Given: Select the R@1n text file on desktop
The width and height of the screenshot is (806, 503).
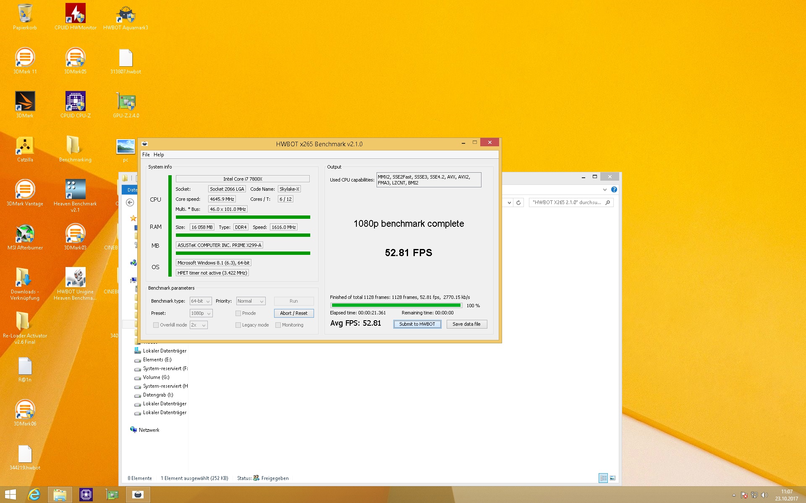Looking at the screenshot, I should click(25, 369).
